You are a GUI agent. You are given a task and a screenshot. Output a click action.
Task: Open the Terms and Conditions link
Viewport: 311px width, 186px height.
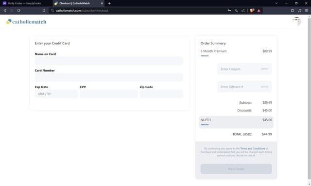coord(253,149)
